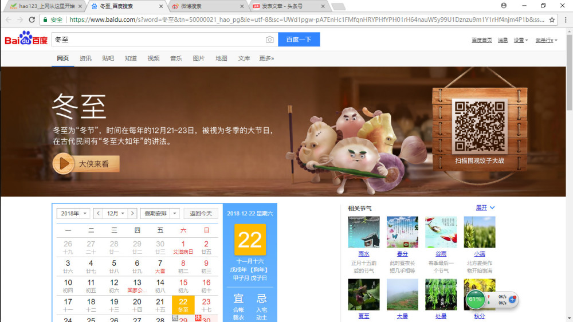
Task: Select December 23 in the calendar
Action: pos(206,305)
